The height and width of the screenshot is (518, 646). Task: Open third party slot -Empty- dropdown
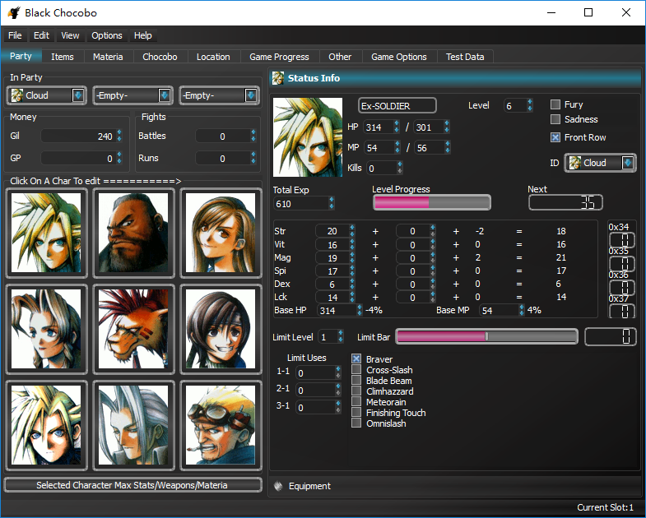[x=220, y=95]
